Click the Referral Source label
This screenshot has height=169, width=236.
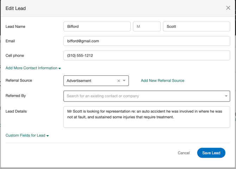point(19,81)
